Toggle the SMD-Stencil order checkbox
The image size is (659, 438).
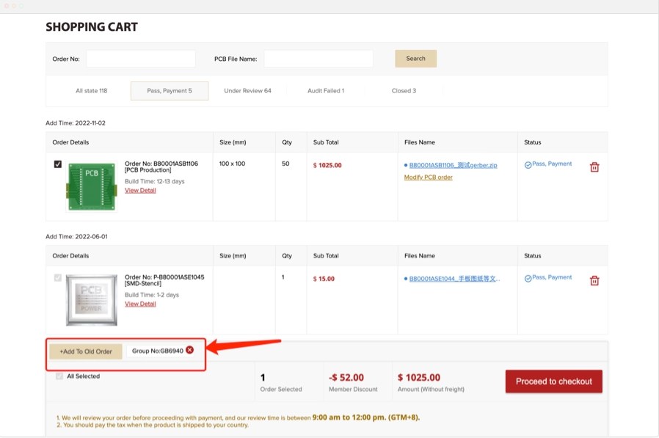coord(58,278)
